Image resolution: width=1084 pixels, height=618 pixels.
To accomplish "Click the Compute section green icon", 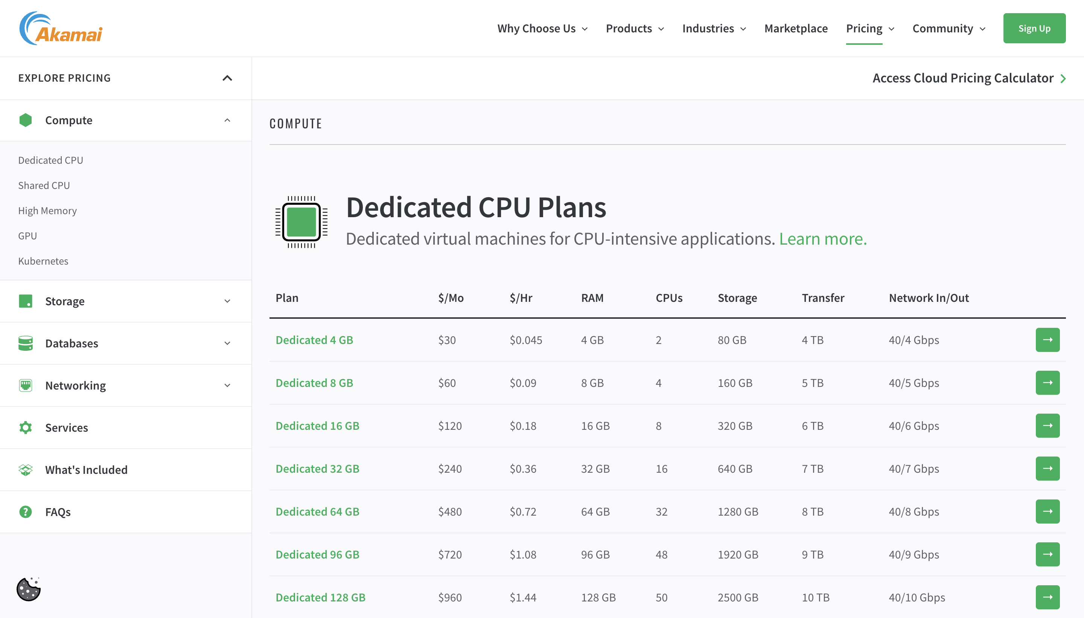I will [25, 119].
